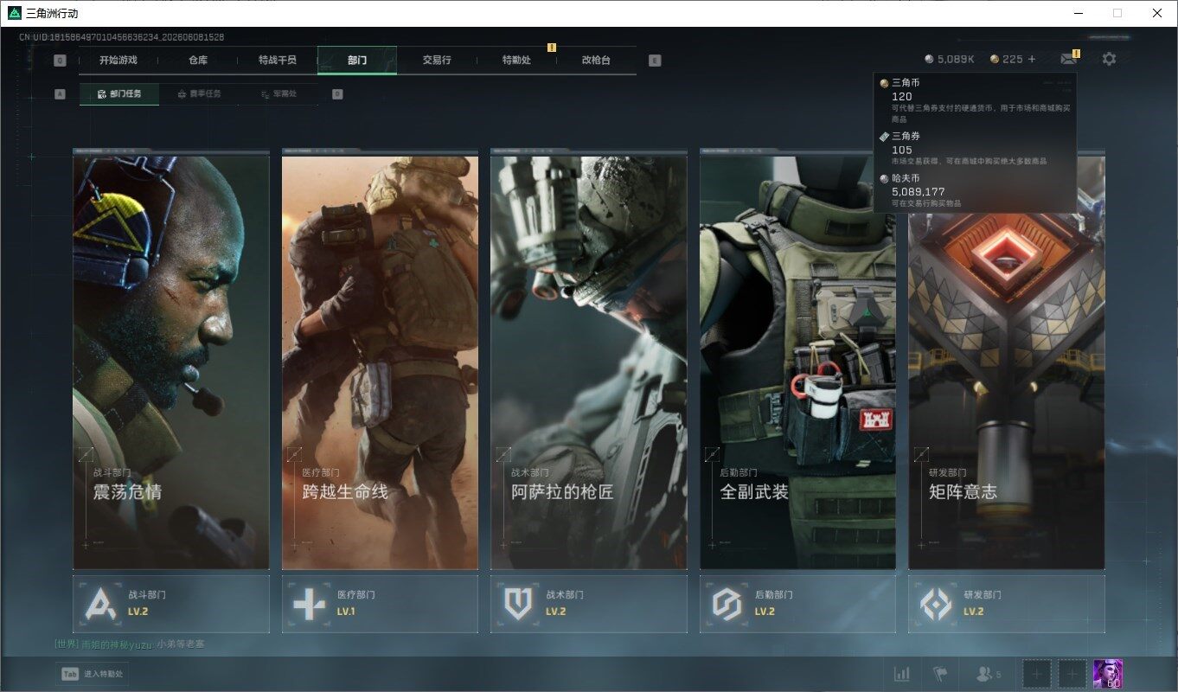Viewport: 1178px width, 692px height.
Task: Select the 后勤部门 LV.2 level panel
Action: coord(797,604)
